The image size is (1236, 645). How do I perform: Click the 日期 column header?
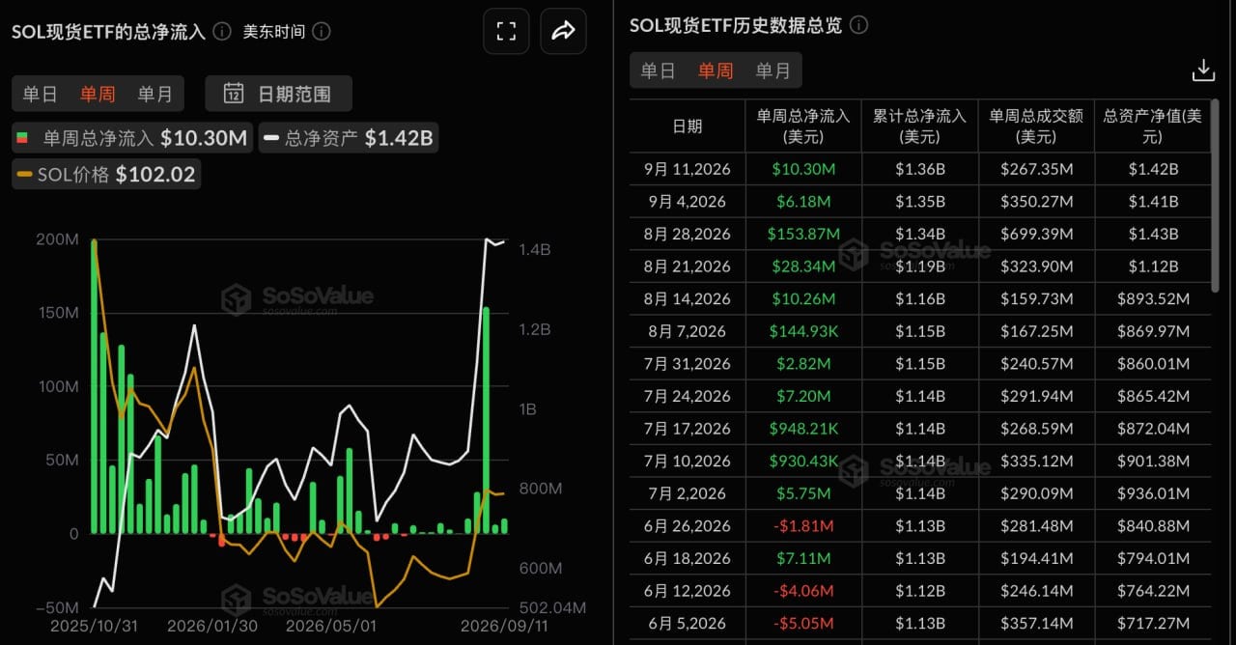click(688, 126)
